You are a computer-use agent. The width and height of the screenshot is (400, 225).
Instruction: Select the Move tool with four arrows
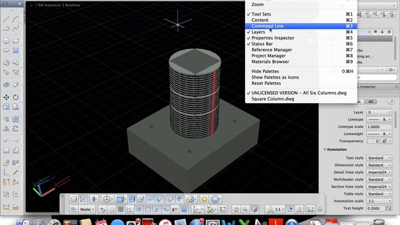point(6,97)
